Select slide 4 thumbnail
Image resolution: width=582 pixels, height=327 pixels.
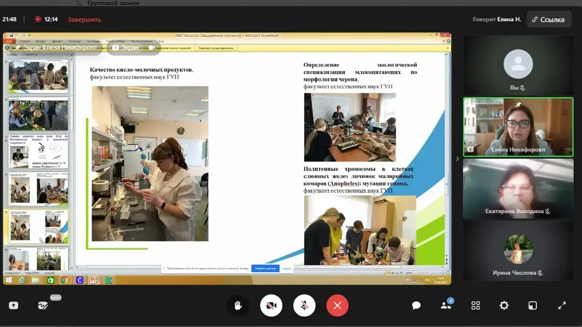click(x=38, y=189)
